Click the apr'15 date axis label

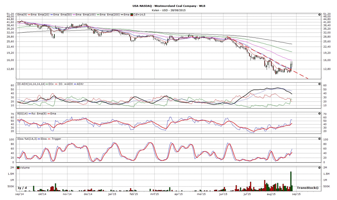[x=178, y=194]
